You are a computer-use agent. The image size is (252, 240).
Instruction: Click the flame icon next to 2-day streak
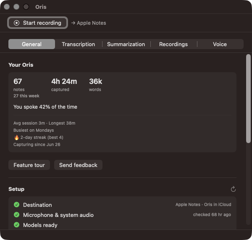(x=16, y=138)
